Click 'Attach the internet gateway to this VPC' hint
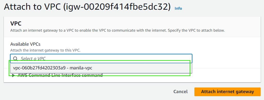This screenshot has height=100, width=264. pyautogui.click(x=45, y=50)
